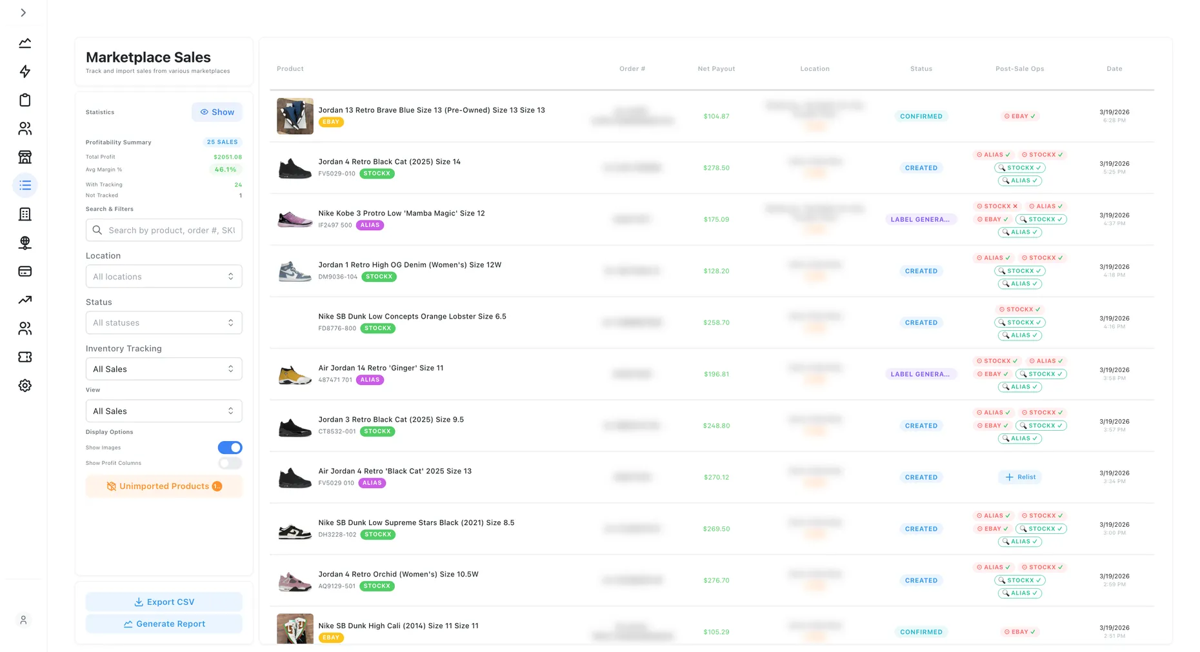Click the $104.87 net payout value
Screen dimensions: 1200x652
716,117
